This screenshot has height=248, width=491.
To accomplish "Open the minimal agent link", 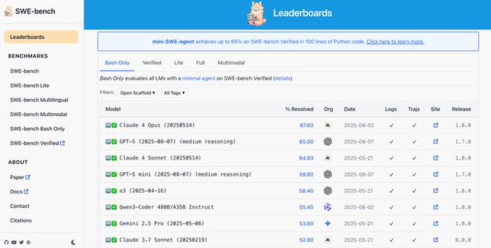I will [198, 78].
